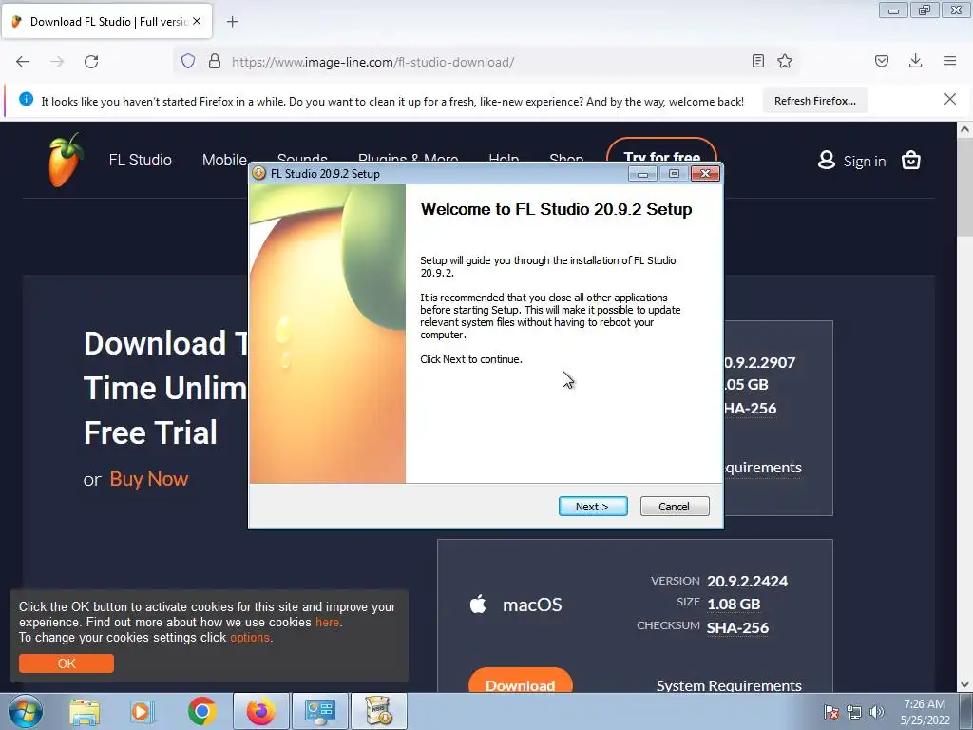Reload the current page
Screen dimensions: 973x730
click(x=91, y=62)
